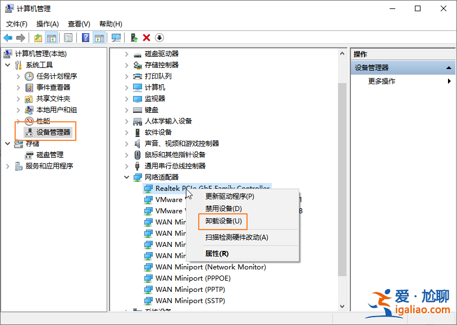Click the scan for hardware changes monitor icon
This screenshot has width=457, height=325.
click(x=116, y=38)
